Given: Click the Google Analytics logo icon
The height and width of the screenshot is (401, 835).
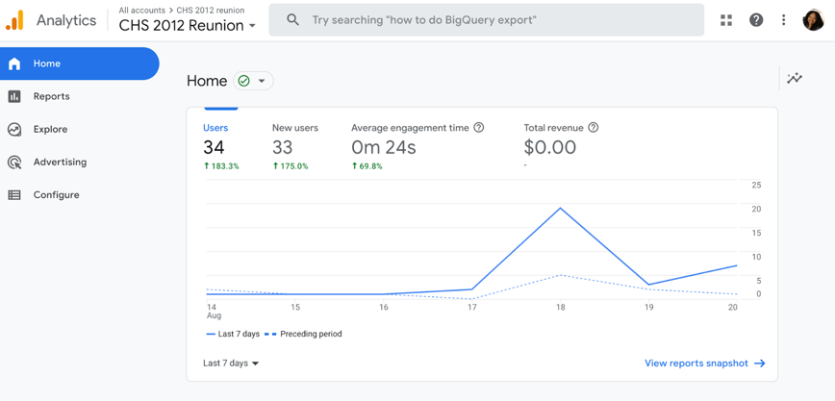Looking at the screenshot, I should tap(15, 20).
